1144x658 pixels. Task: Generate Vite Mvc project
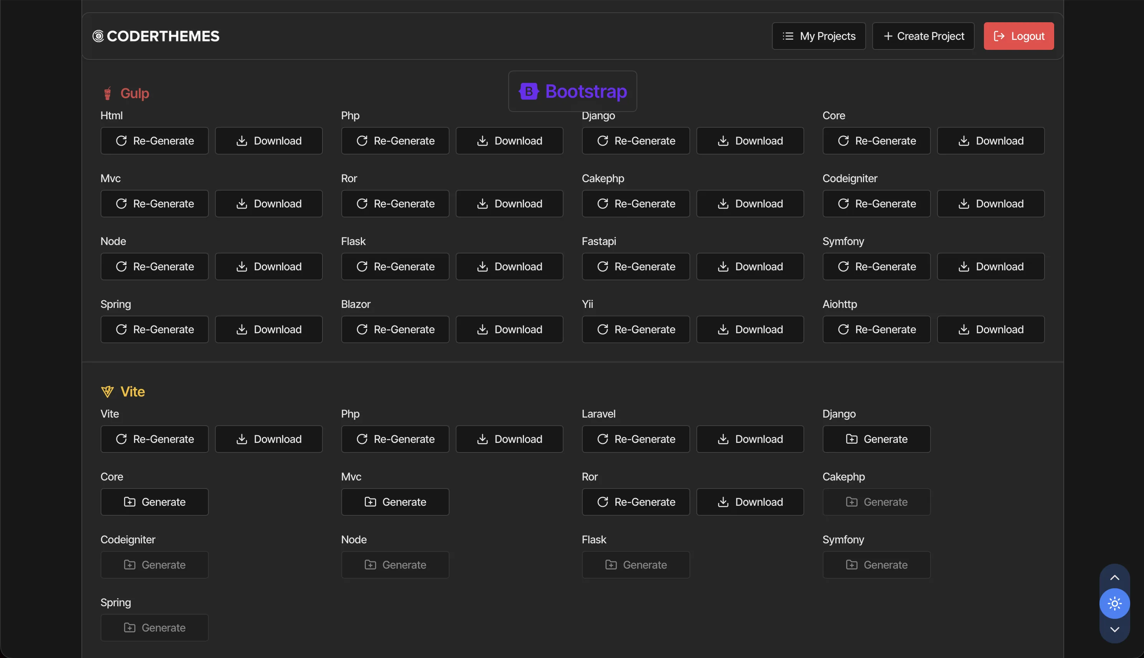coord(395,502)
